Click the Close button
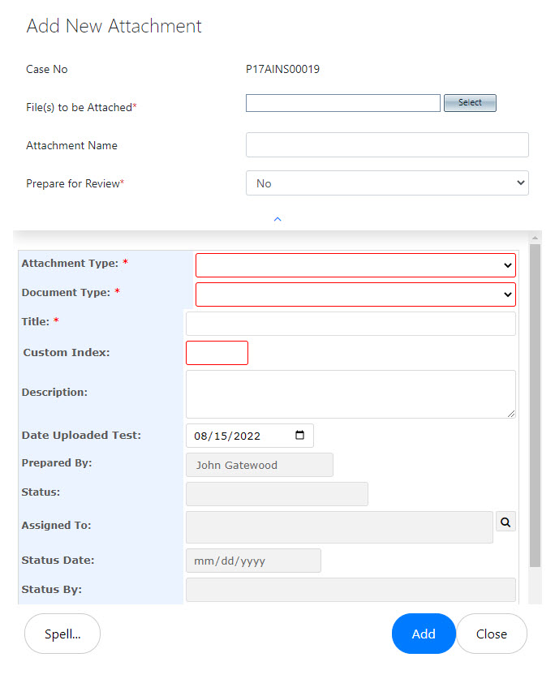 492,634
